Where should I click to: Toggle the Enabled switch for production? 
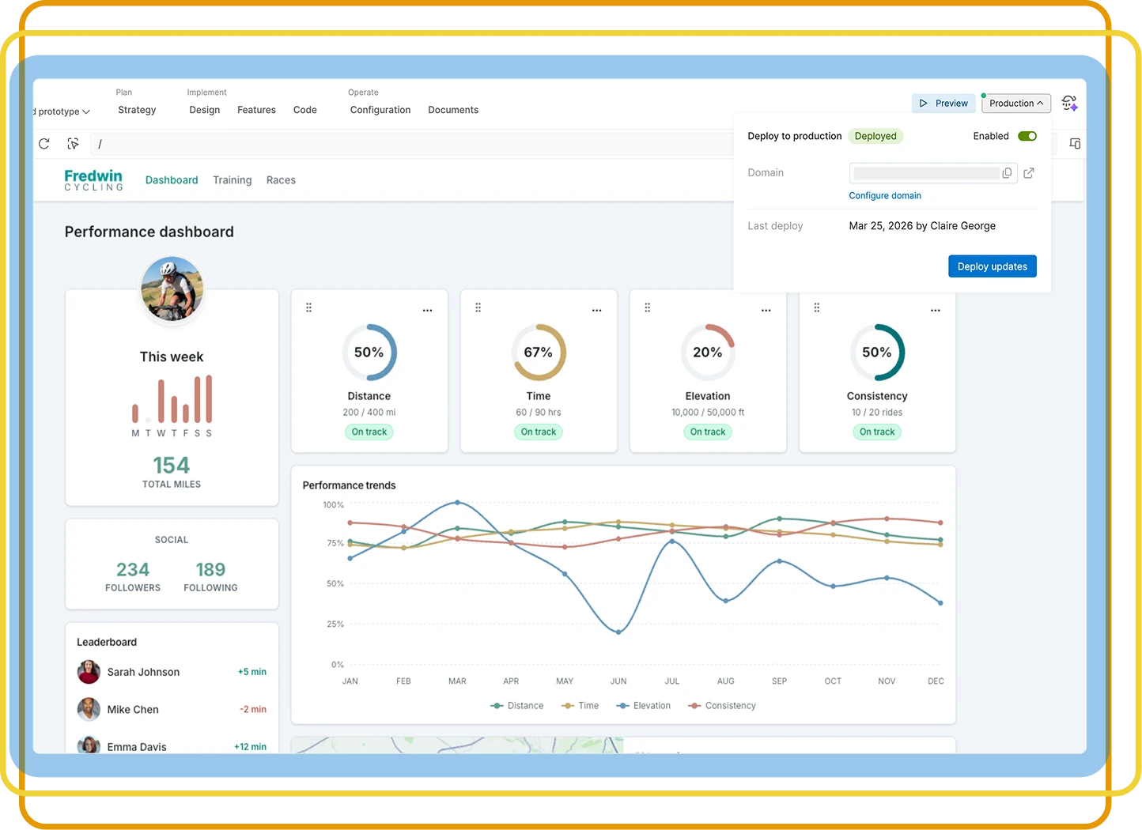pyautogui.click(x=1027, y=136)
